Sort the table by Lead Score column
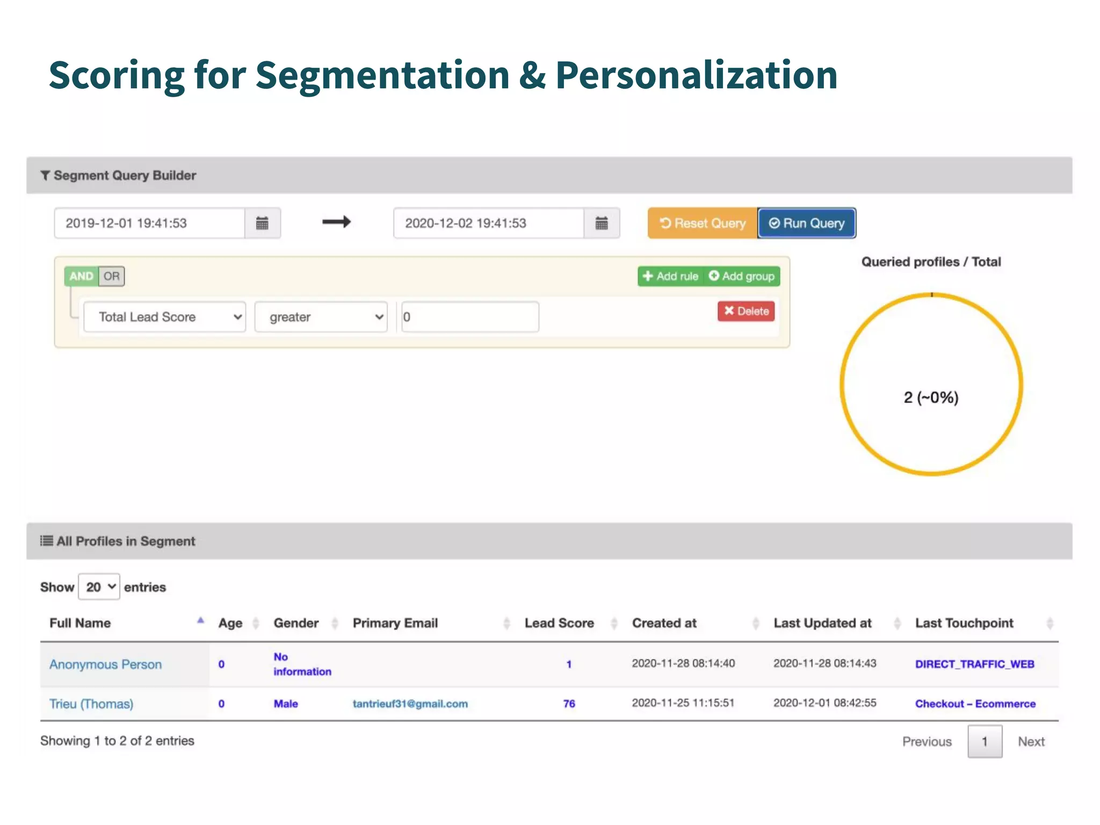The width and height of the screenshot is (1100, 825). pyautogui.click(x=570, y=623)
